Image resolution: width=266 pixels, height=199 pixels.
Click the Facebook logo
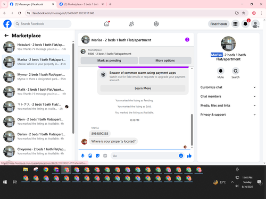(7, 24)
